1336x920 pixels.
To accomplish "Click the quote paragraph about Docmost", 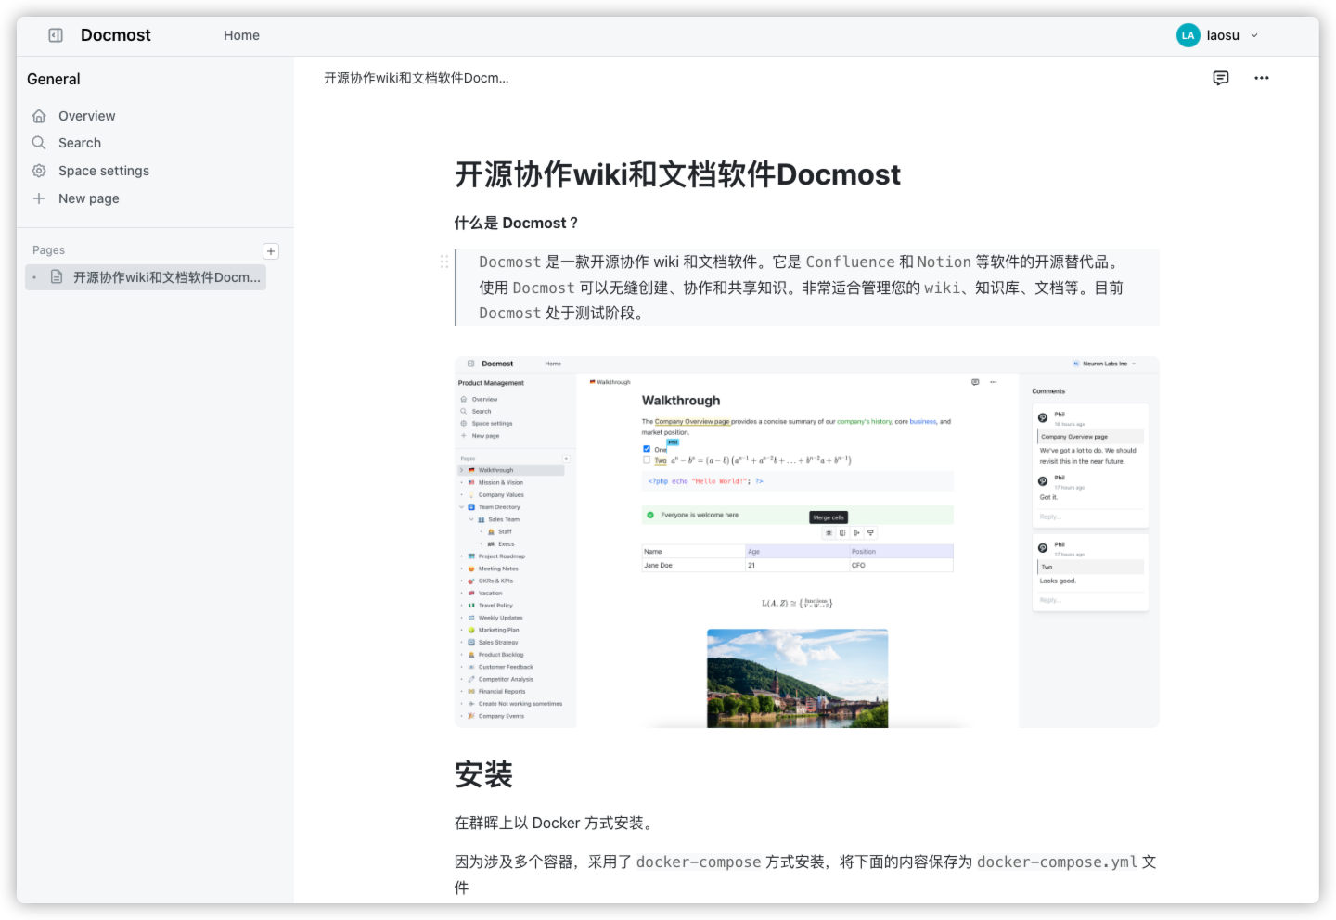I will (807, 287).
